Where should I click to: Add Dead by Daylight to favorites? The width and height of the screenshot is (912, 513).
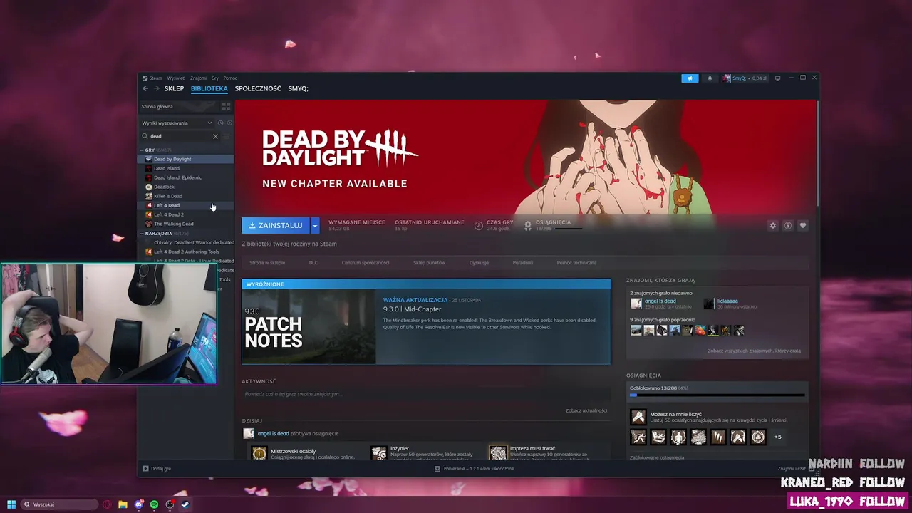802,225
